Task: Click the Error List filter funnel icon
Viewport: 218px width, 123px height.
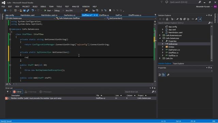Action: pyautogui.click(x=8, y=92)
